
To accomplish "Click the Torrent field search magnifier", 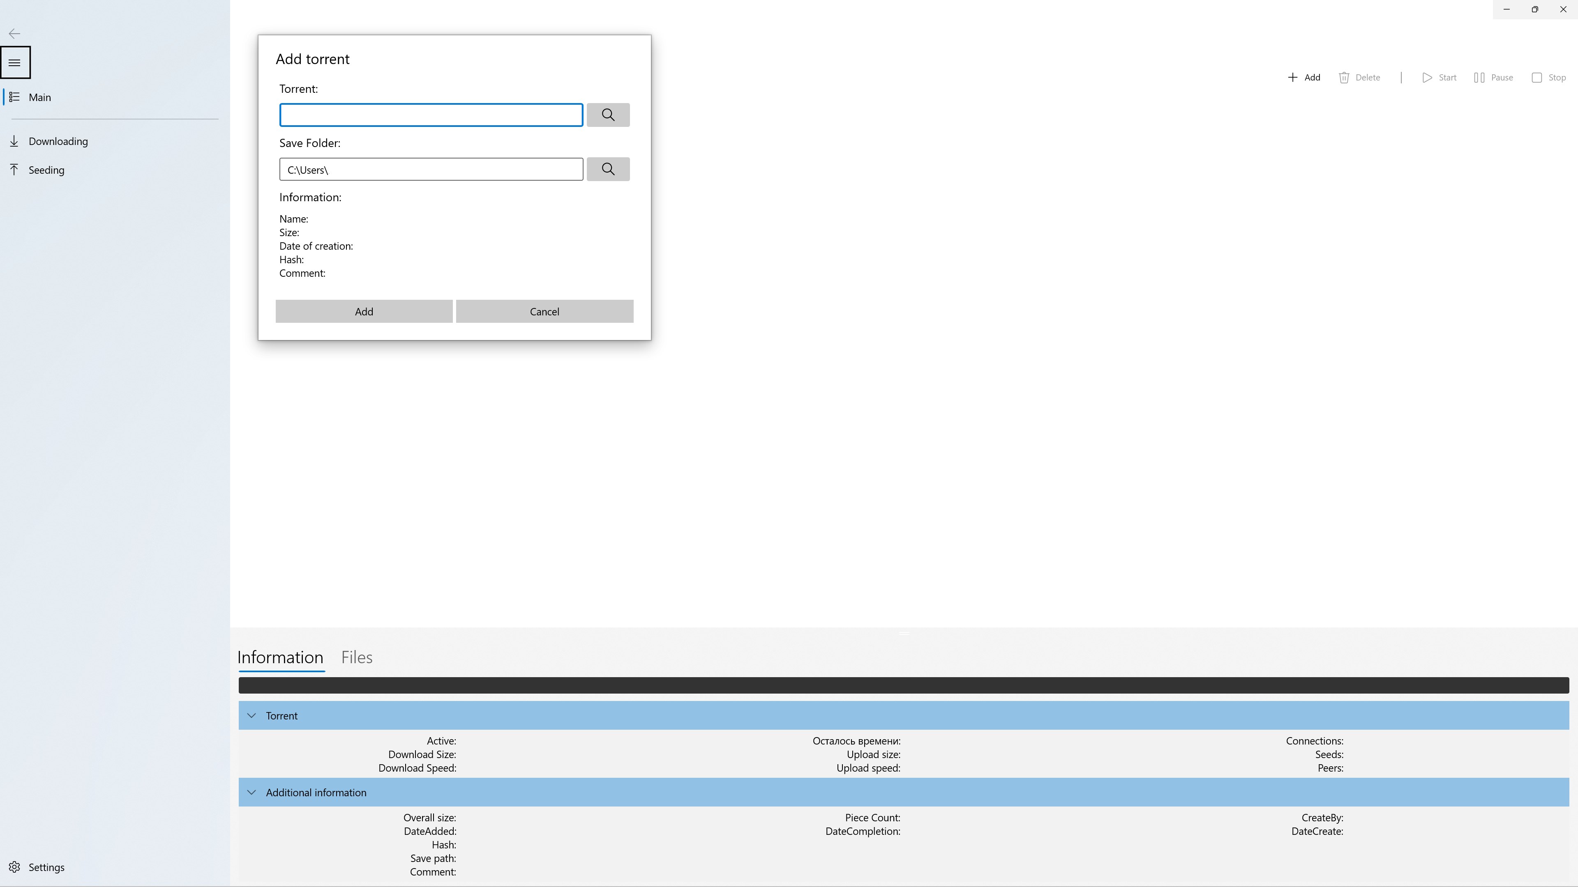I will (608, 115).
